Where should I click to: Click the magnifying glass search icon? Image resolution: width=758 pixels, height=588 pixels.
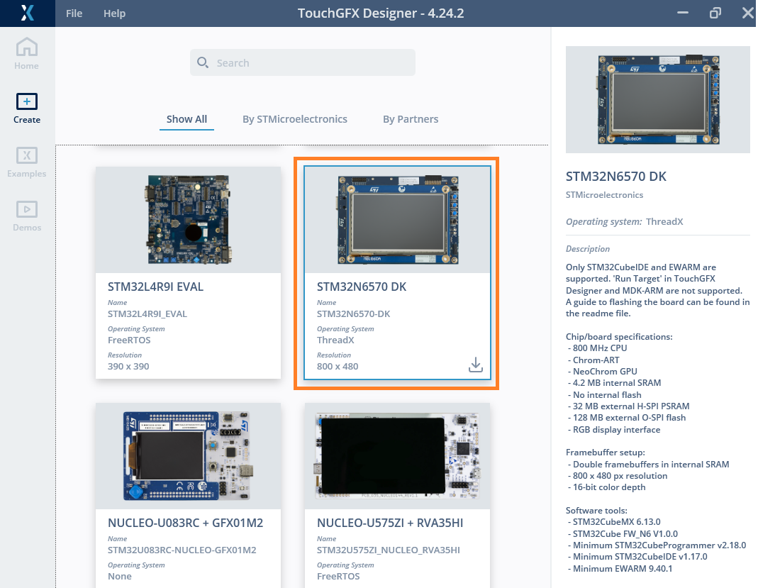click(203, 62)
